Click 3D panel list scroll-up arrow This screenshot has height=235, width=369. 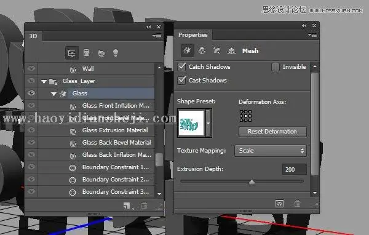pyautogui.click(x=159, y=67)
